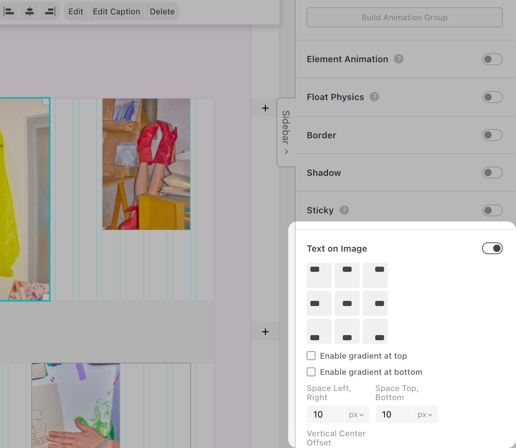Toggle Element Animation switch
The width and height of the screenshot is (516, 448).
(492, 59)
